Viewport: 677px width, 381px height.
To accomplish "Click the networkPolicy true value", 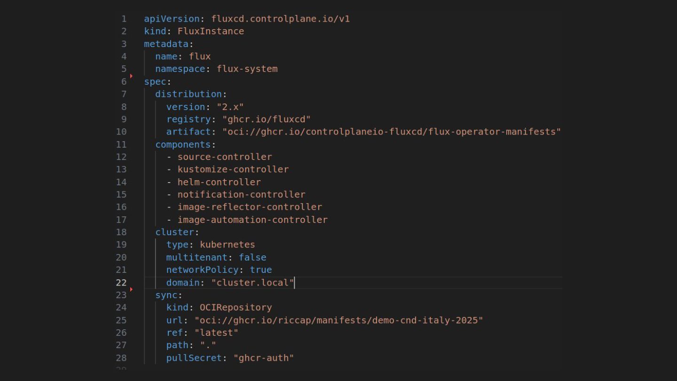I will pyautogui.click(x=261, y=270).
